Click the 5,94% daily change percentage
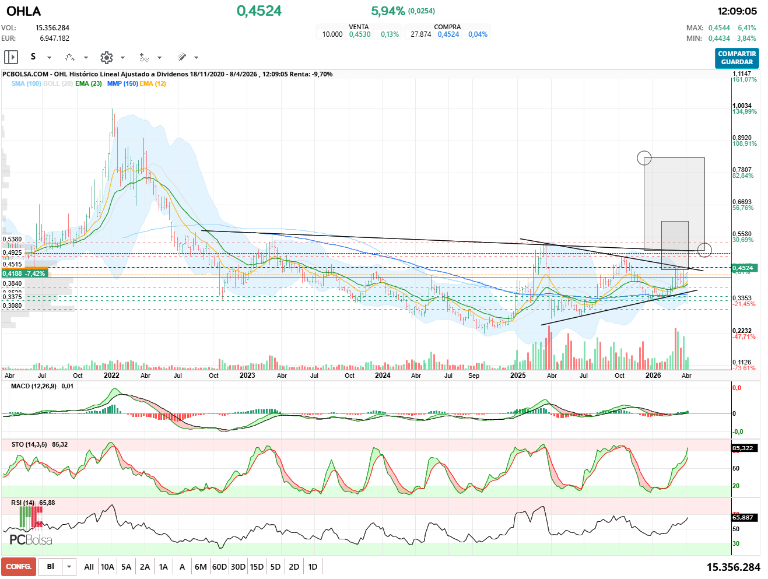The height and width of the screenshot is (579, 768). [x=388, y=11]
